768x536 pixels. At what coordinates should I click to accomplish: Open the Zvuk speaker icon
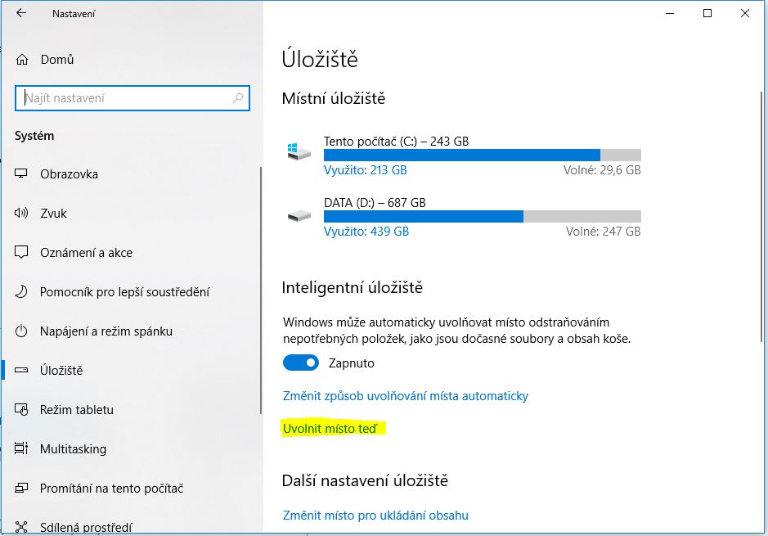(x=21, y=213)
